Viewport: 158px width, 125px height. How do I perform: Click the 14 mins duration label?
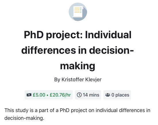91,95
